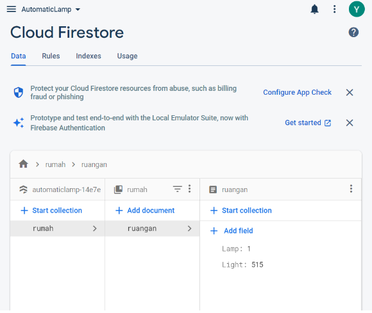This screenshot has height=313, width=372.
Task: Click the Cloud Firestore page title
Action: pyautogui.click(x=67, y=32)
